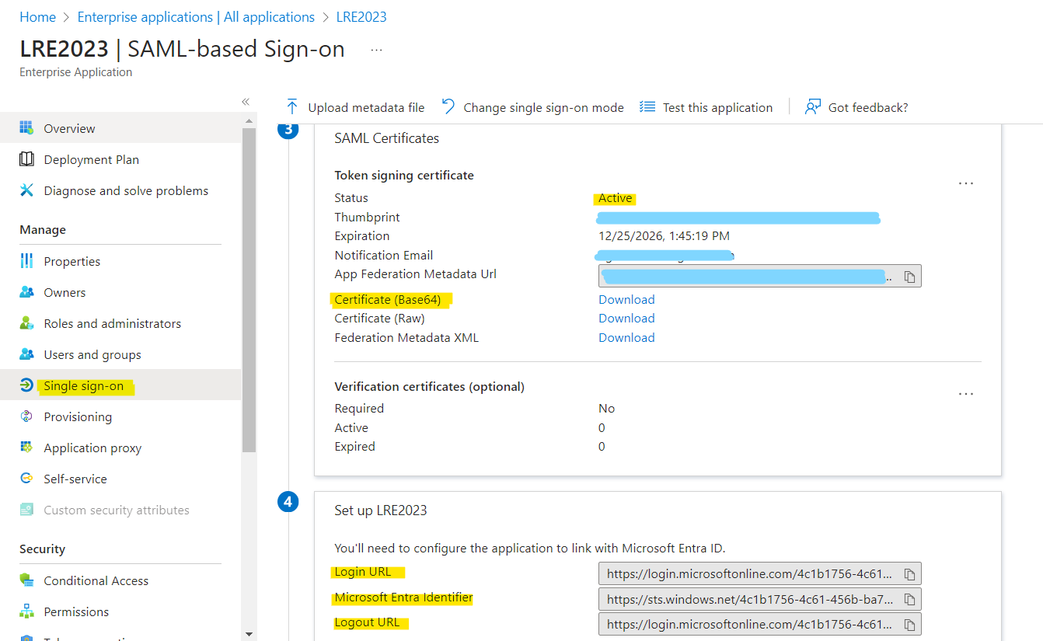The width and height of the screenshot is (1043, 641).
Task: Open Users and groups menu item
Action: tap(92, 355)
